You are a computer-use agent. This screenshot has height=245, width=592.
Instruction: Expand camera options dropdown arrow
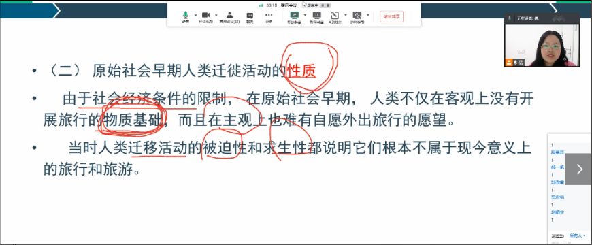click(x=216, y=15)
